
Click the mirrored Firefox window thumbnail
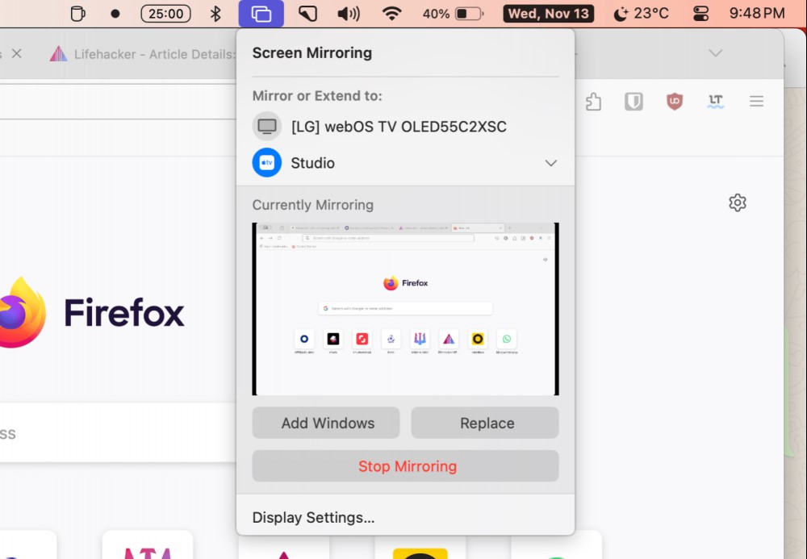tap(405, 309)
